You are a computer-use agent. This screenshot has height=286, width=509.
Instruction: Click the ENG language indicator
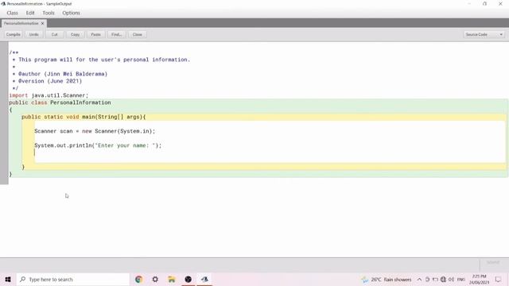(x=461, y=279)
